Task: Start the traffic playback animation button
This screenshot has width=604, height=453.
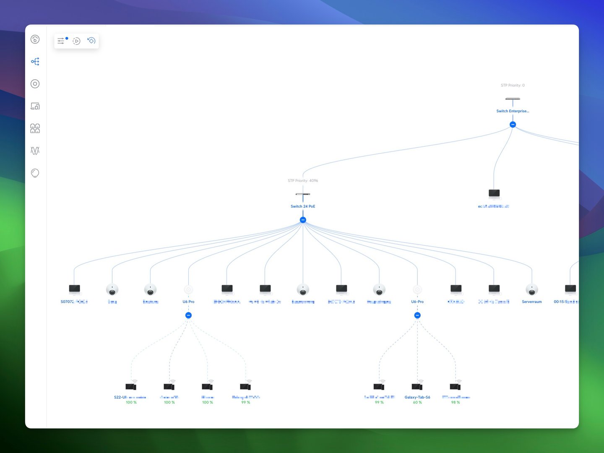Action: click(76, 41)
